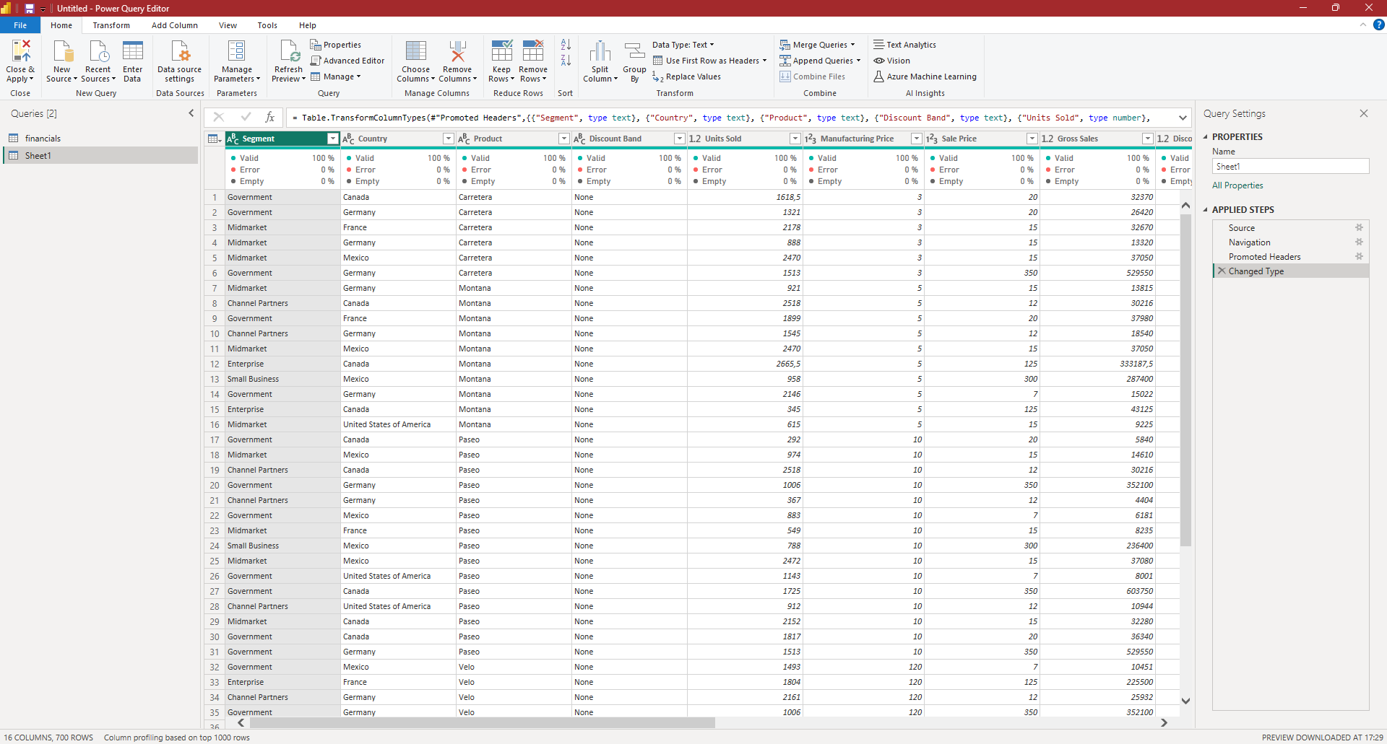The height and width of the screenshot is (744, 1387).
Task: Open the Advanced Editor
Action: [347, 60]
